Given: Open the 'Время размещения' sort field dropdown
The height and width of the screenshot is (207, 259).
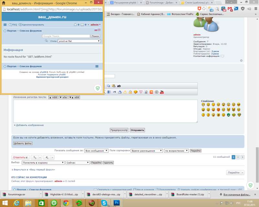Looking at the screenshot, I should pyautogui.click(x=147, y=151).
